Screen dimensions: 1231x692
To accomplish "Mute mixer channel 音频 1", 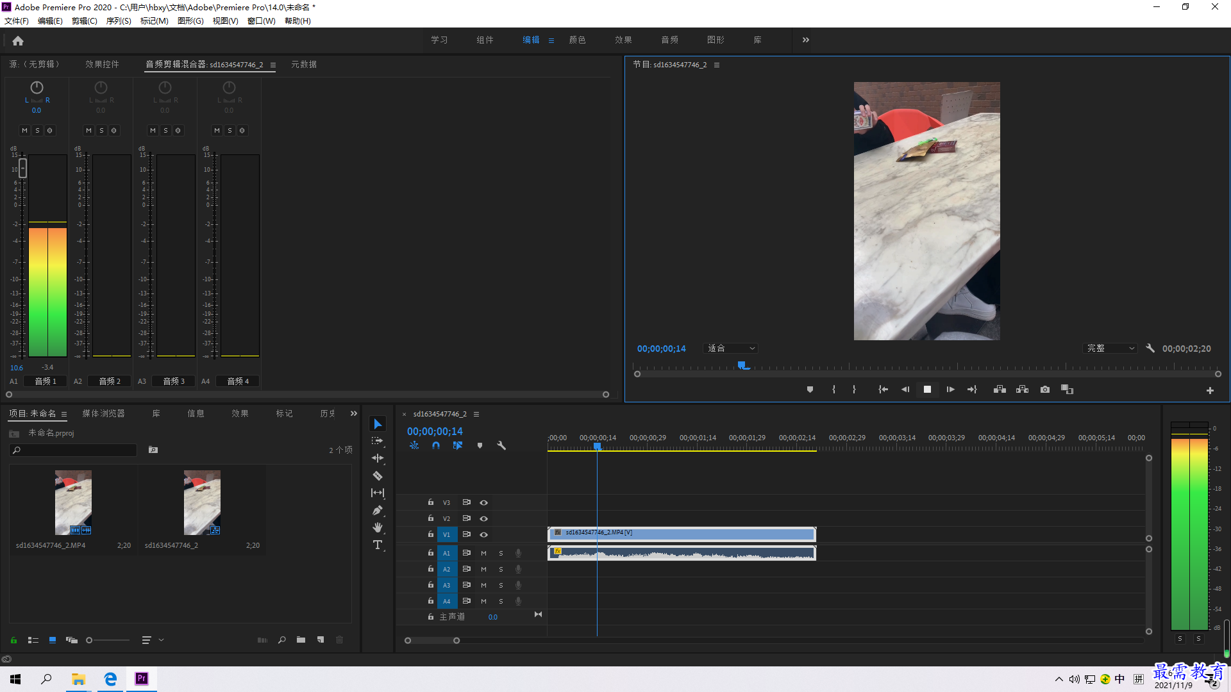I will coord(24,131).
